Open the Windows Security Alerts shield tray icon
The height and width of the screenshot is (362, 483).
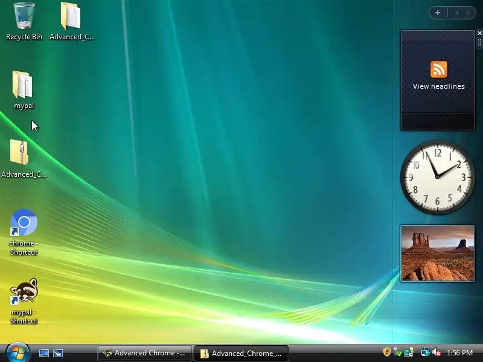[x=386, y=352]
